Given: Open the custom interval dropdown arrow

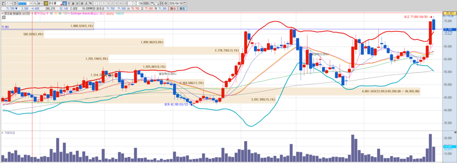Looking at the screenshot, I should [134, 3].
